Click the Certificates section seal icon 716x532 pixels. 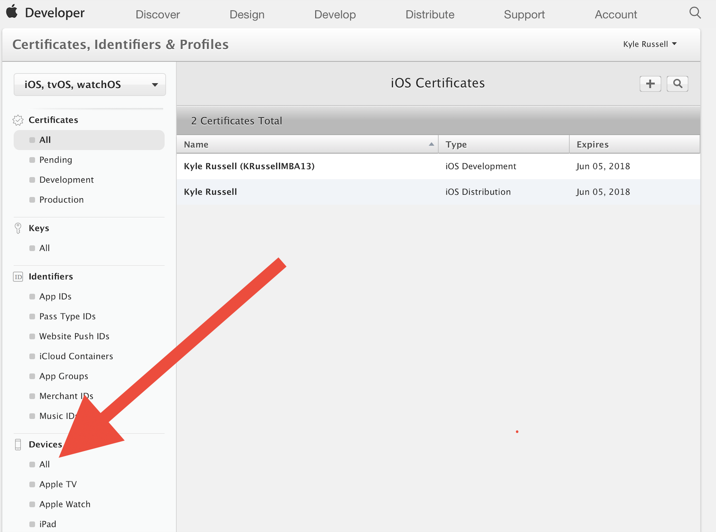tap(18, 120)
